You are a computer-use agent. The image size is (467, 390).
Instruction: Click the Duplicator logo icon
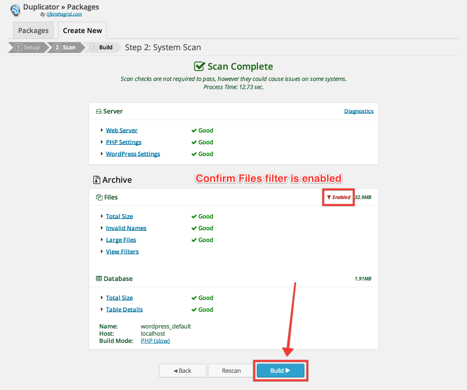[15, 10]
